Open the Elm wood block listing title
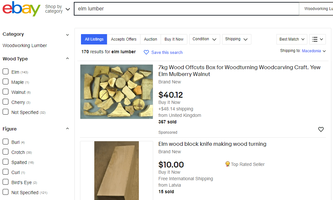The image size is (333, 200). (x=212, y=144)
